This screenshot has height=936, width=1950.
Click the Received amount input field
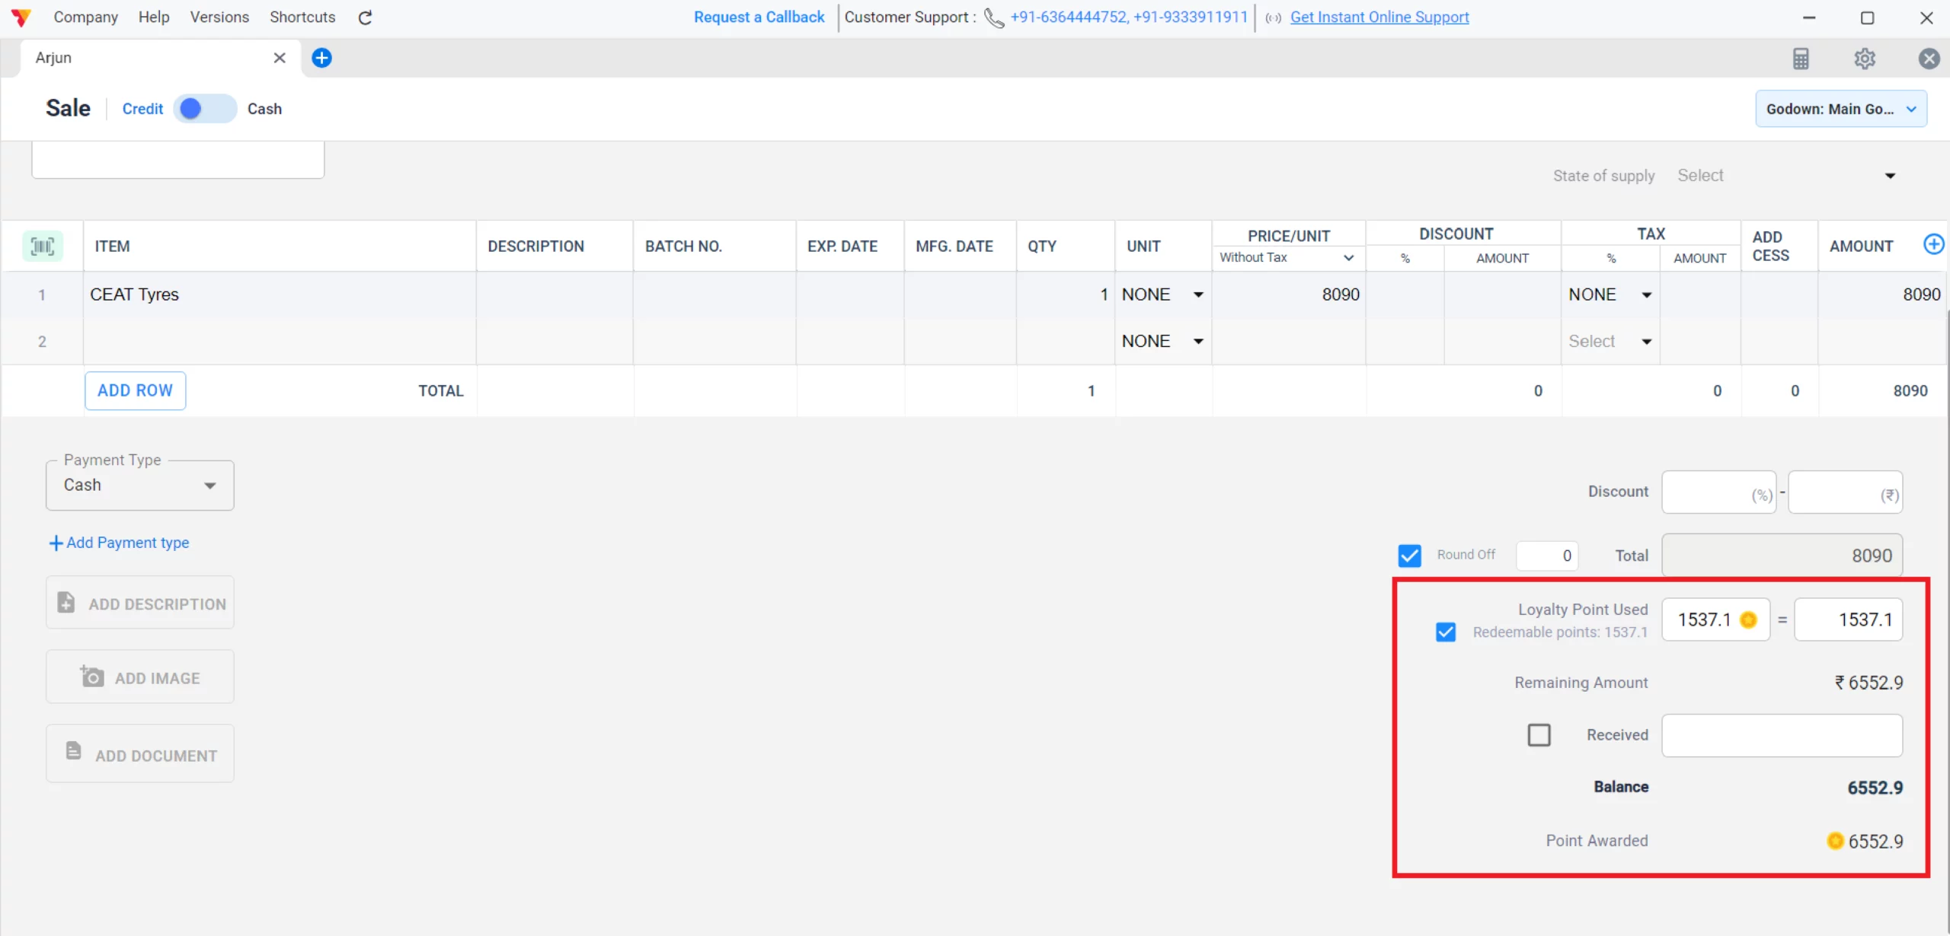point(1782,735)
